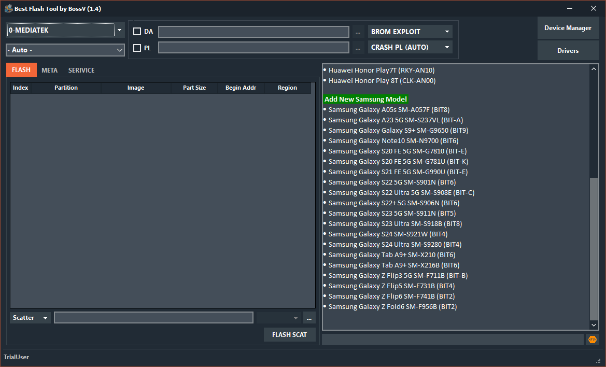Screen dimensions: 606x367
Task: Click the scrollbar down arrow in model list
Action: 594,325
